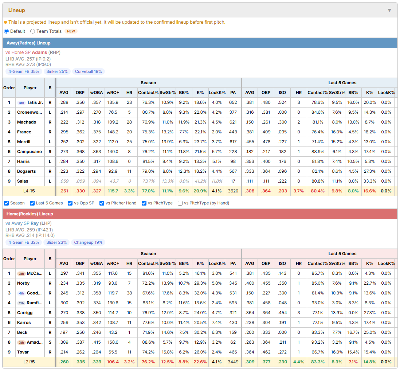400x371 pixels.
Task: Select the Team Totals radio button
Action: 32,31
